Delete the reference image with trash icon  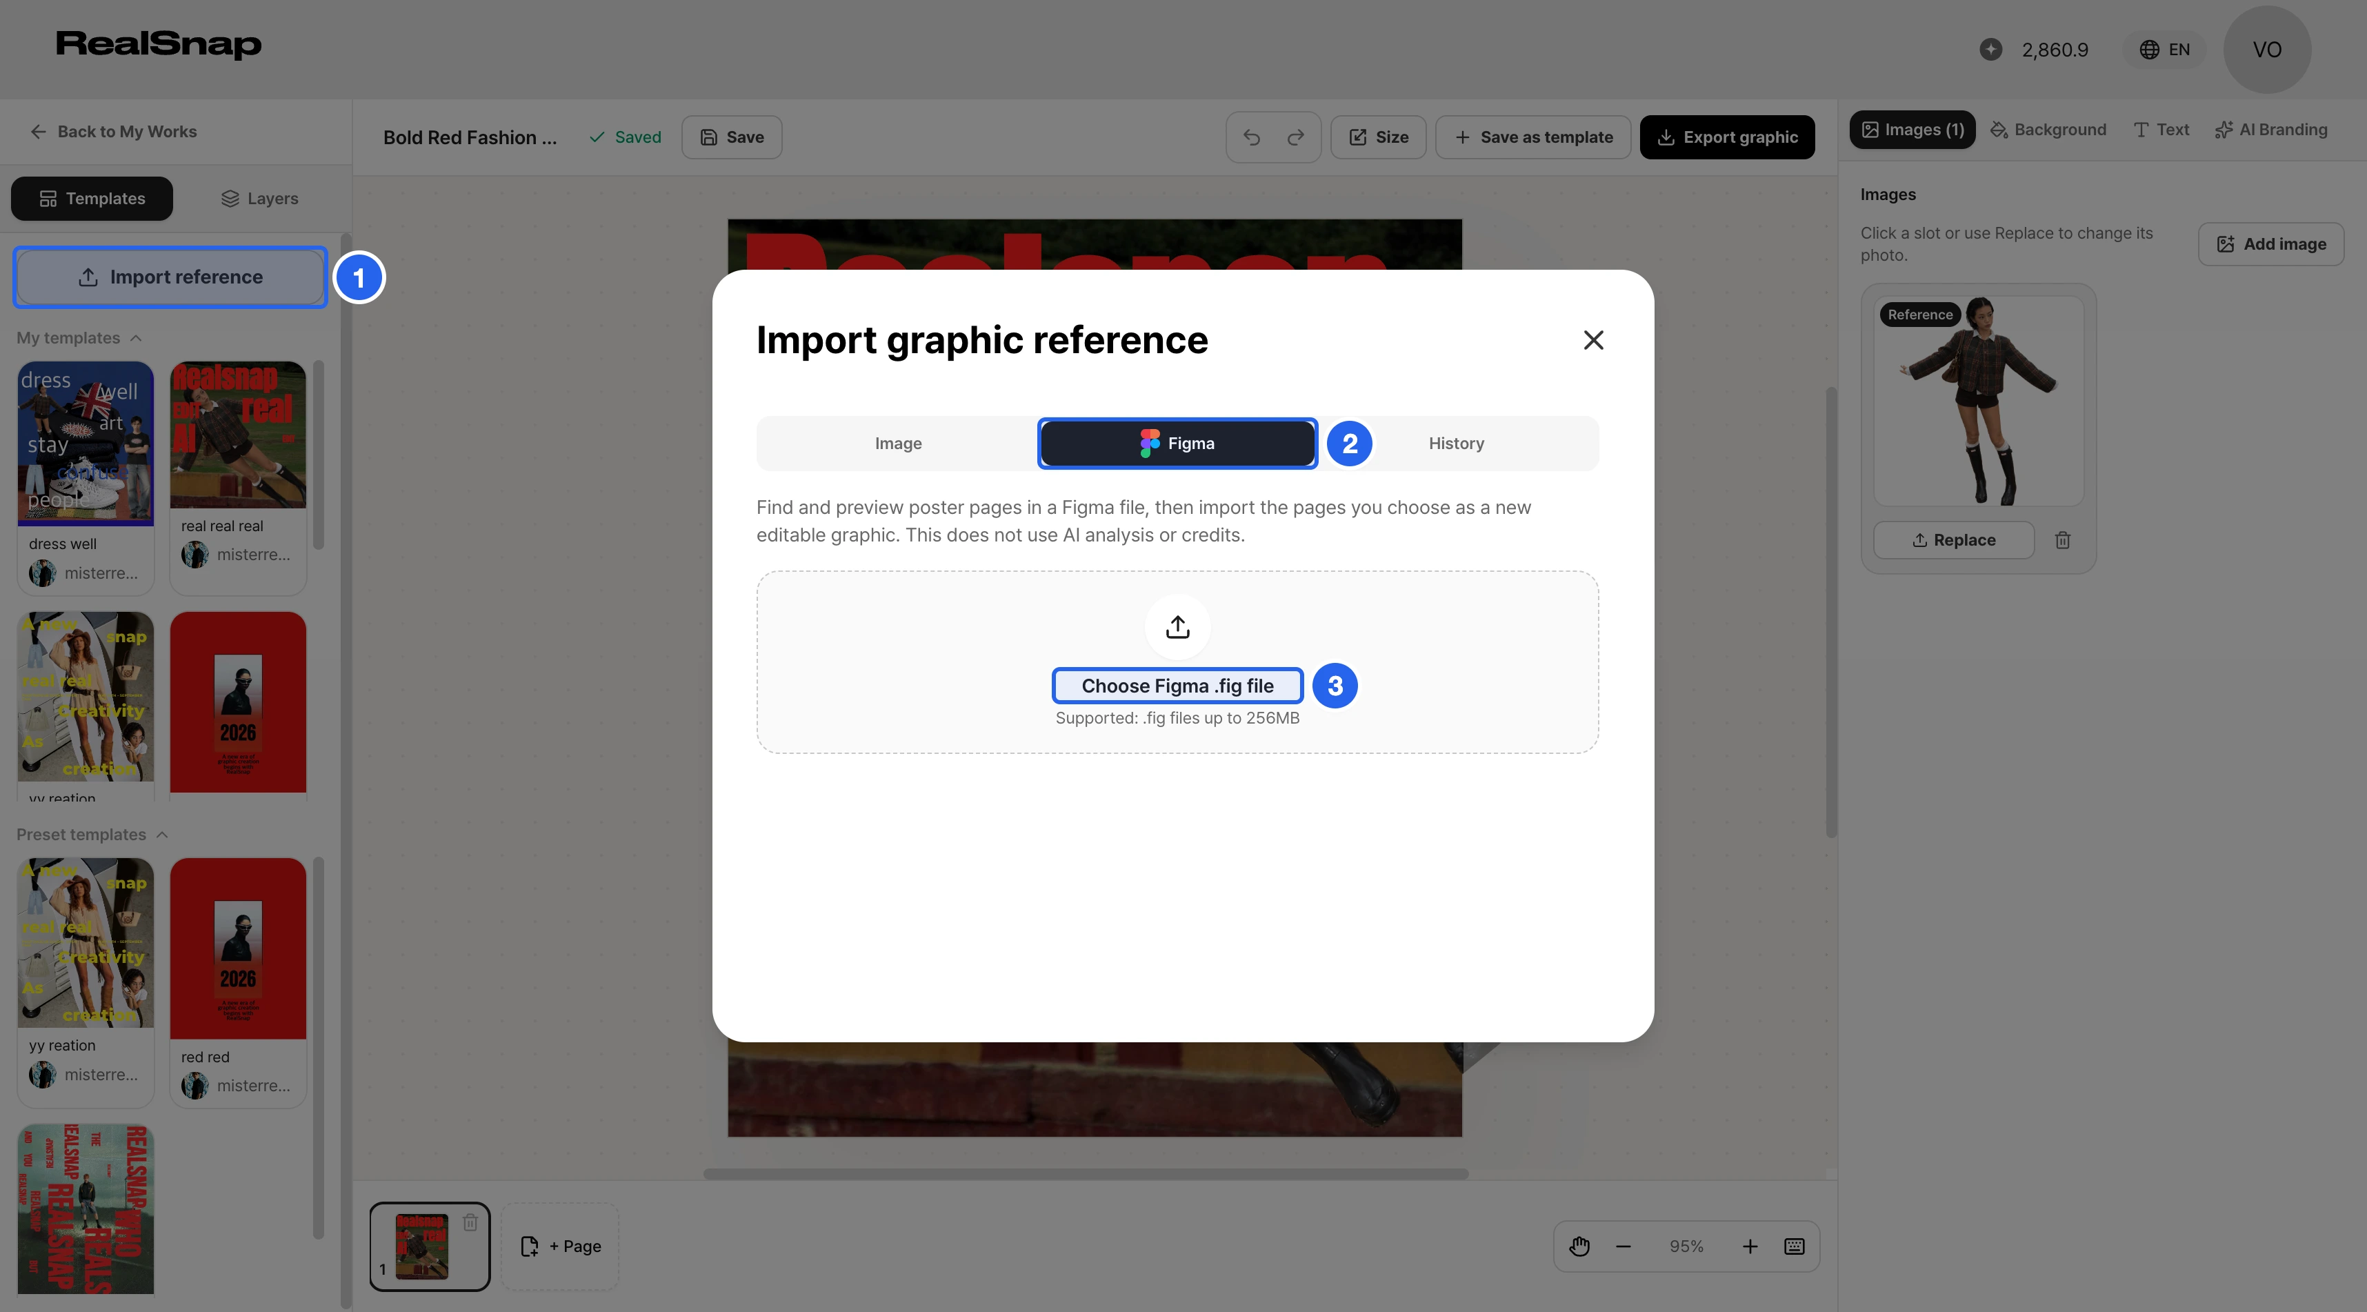[x=2062, y=540]
